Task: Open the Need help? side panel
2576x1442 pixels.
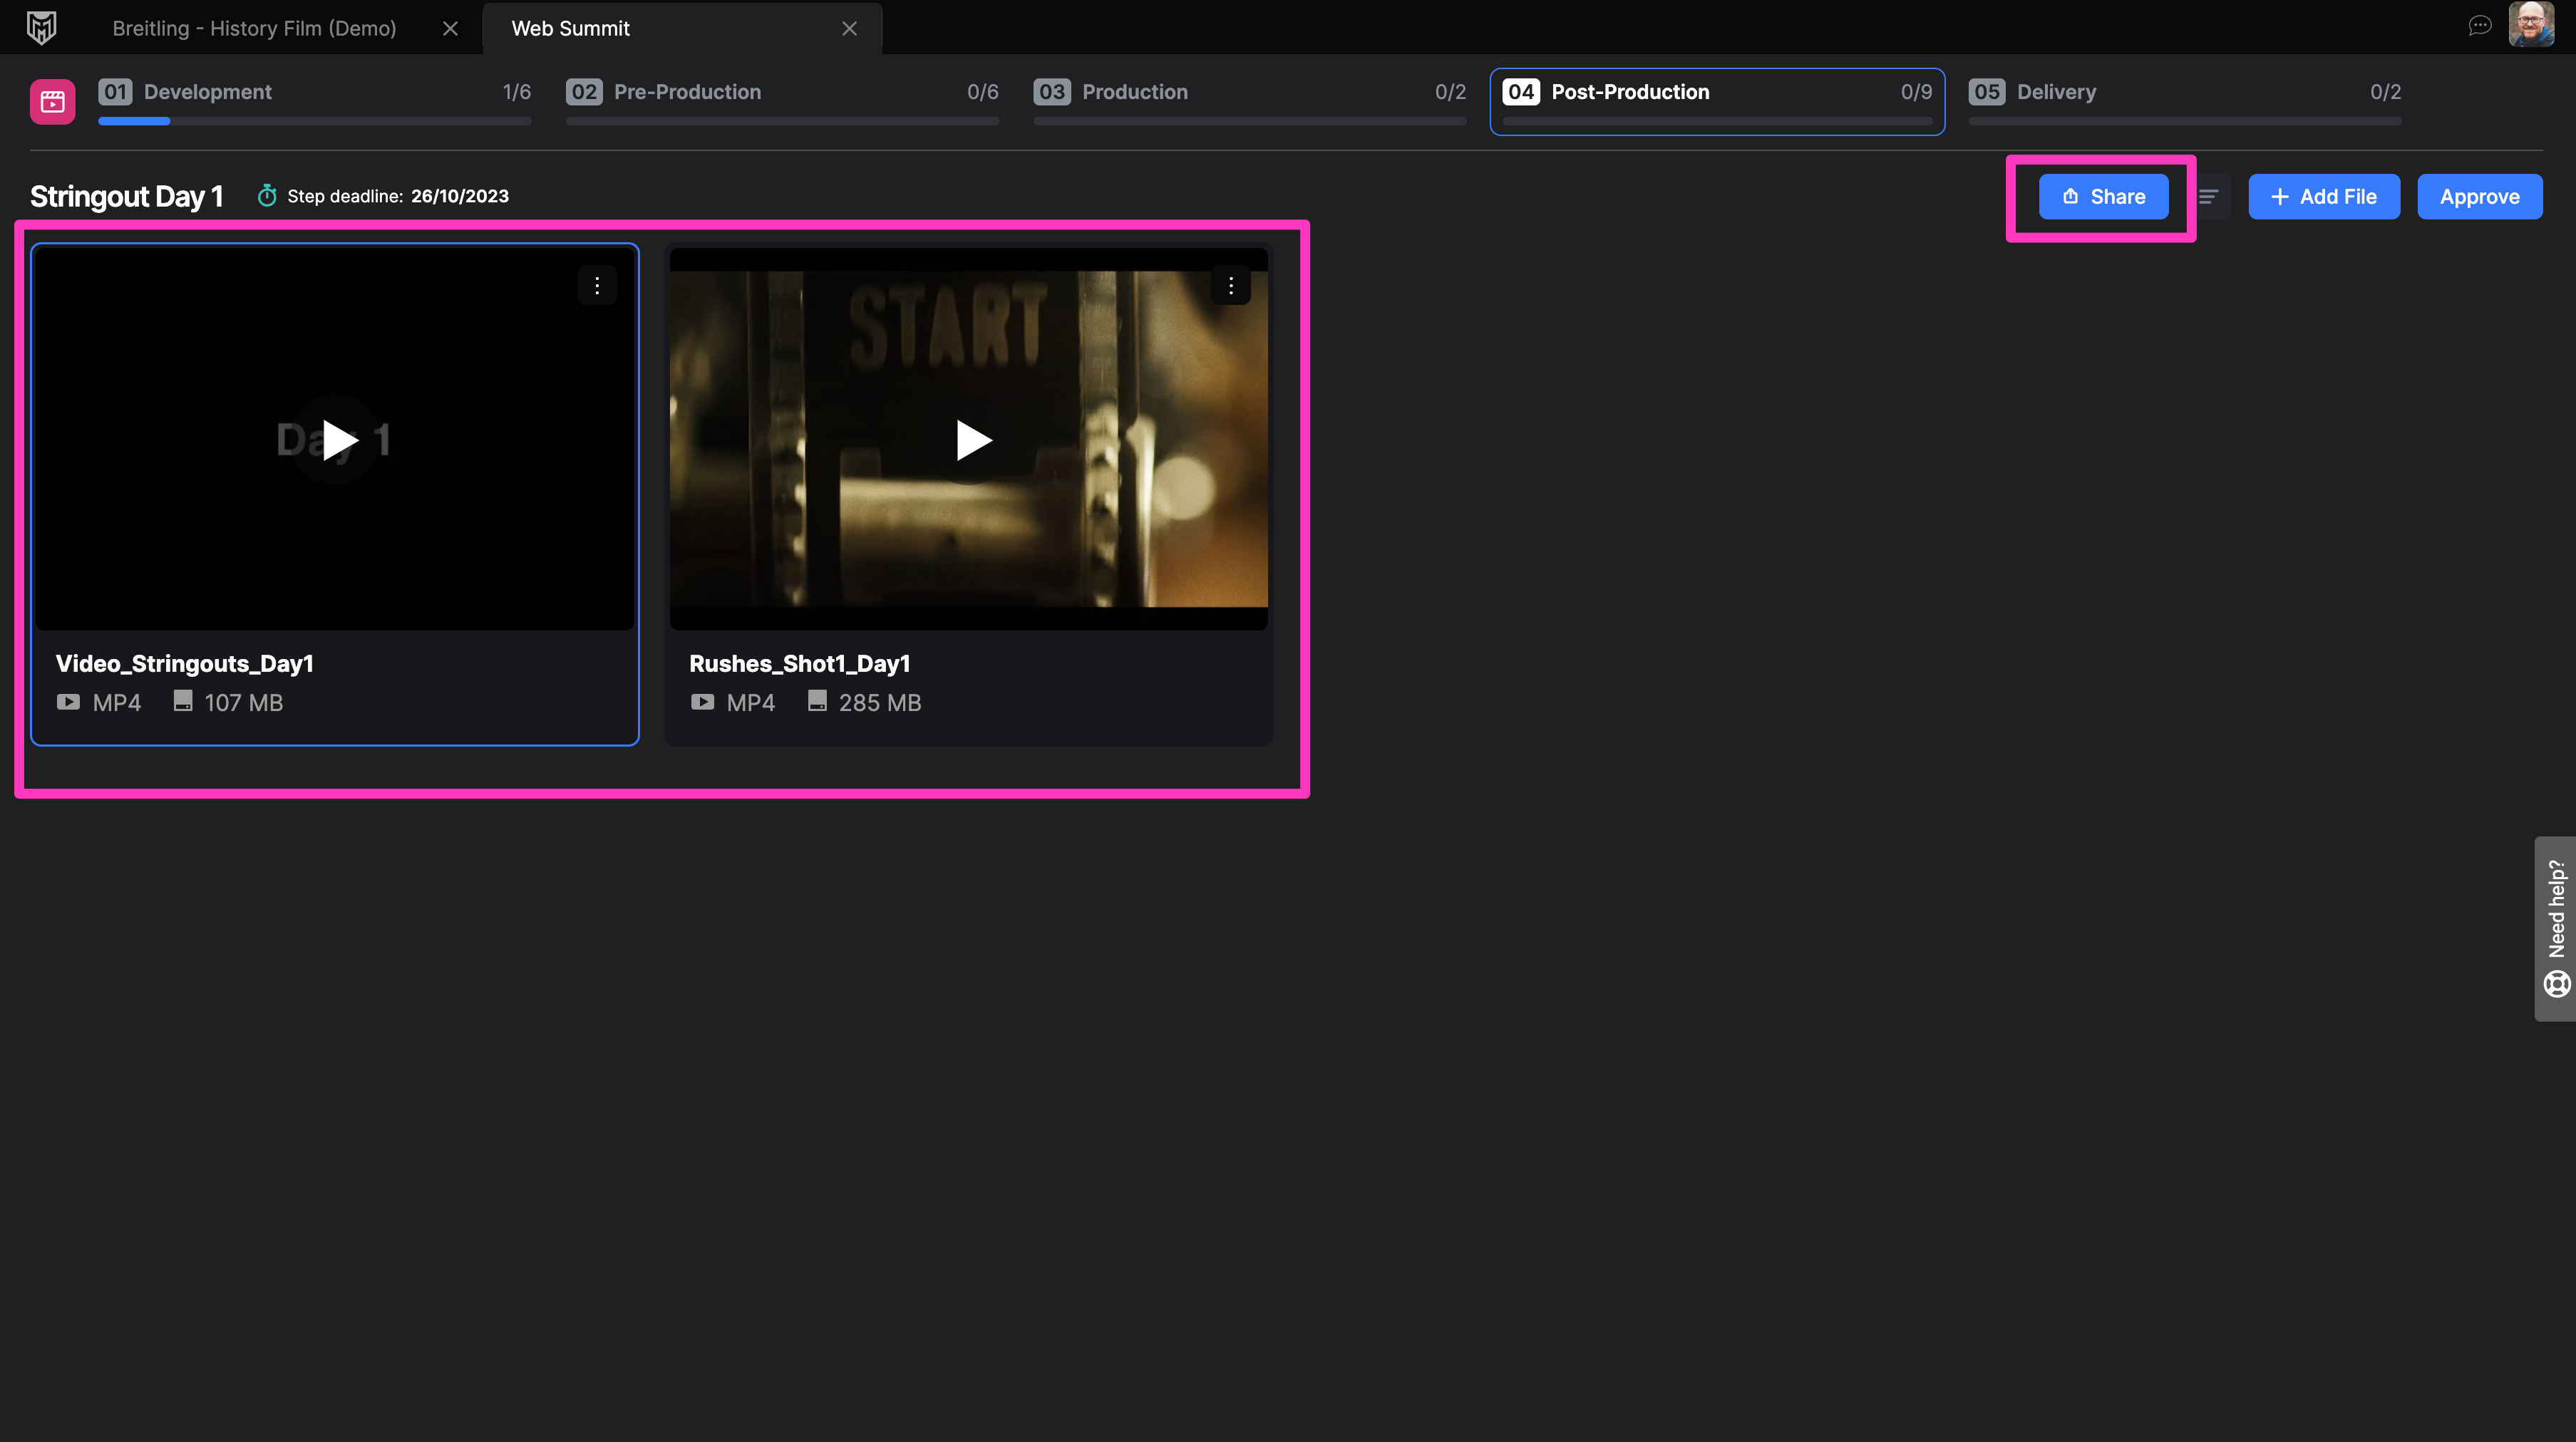Action: 2556,928
